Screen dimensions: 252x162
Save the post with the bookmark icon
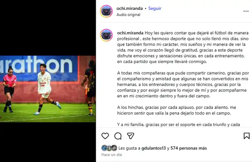(246, 136)
